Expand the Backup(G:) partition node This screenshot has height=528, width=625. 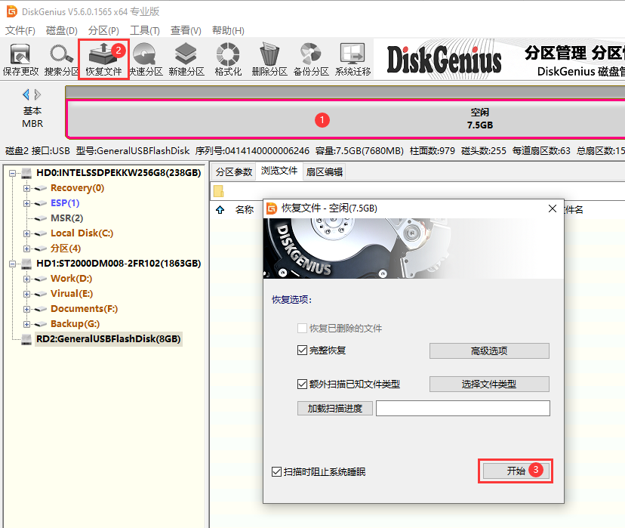point(26,324)
